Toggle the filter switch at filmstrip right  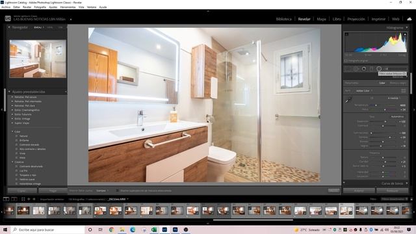(x=411, y=199)
